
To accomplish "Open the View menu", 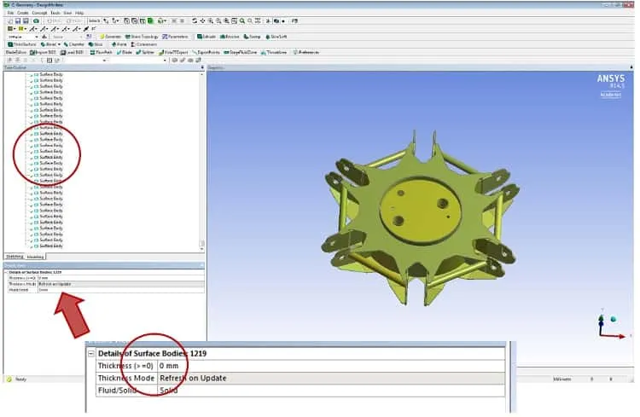I will [x=67, y=13].
